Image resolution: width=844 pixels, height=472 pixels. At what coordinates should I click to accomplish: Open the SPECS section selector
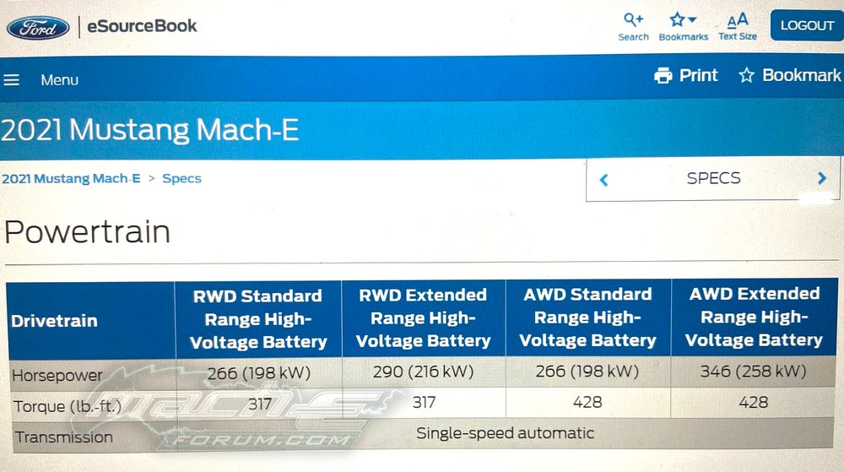click(713, 178)
